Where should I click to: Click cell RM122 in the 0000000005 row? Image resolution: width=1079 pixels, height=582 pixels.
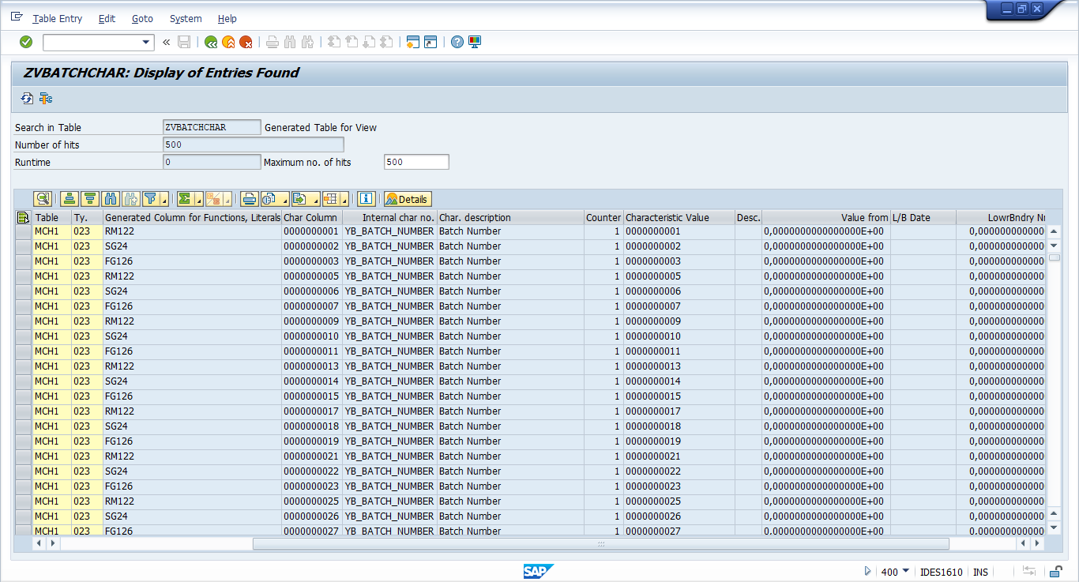[192, 276]
